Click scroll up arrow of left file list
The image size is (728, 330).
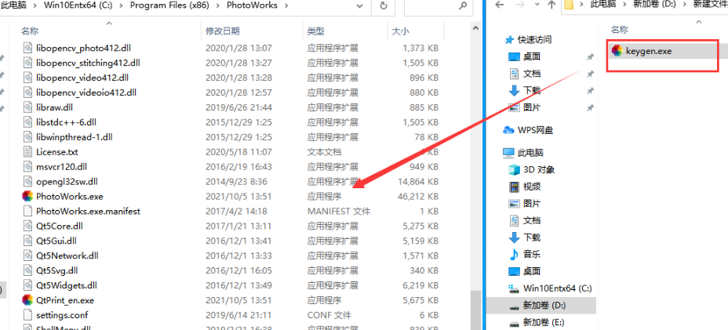pos(475,28)
